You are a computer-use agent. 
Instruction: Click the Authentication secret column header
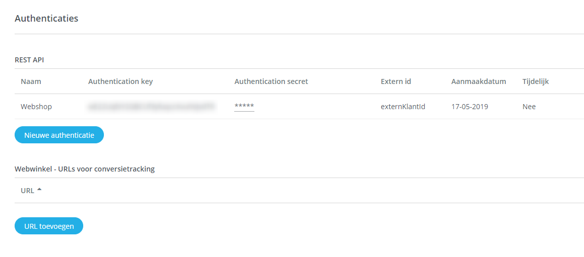click(x=271, y=81)
